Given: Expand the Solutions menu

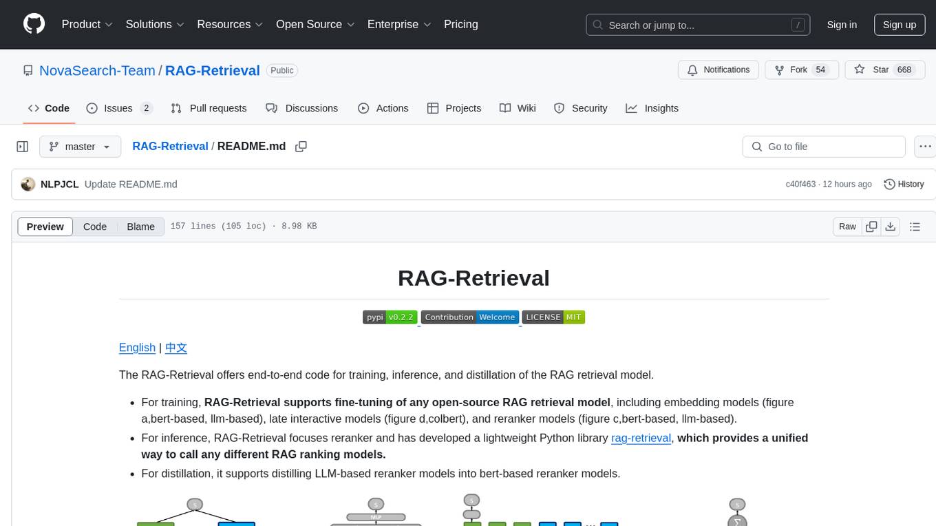Looking at the screenshot, I should 155,24.
